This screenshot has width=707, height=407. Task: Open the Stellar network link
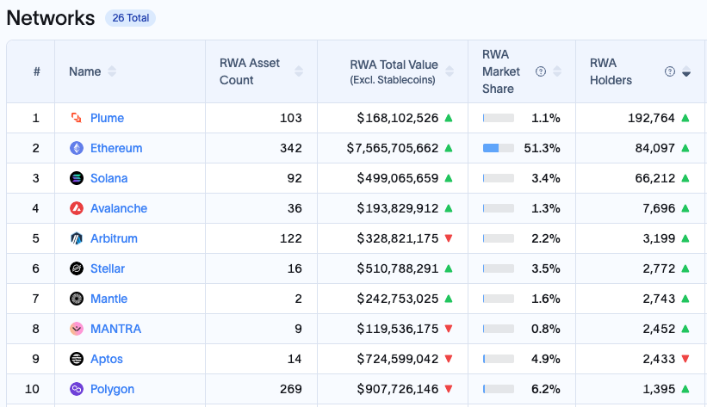coord(108,268)
